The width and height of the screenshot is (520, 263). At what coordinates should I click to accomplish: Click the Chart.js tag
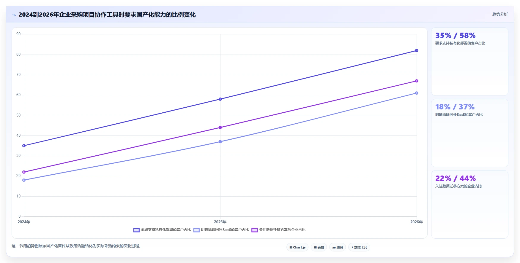point(297,247)
